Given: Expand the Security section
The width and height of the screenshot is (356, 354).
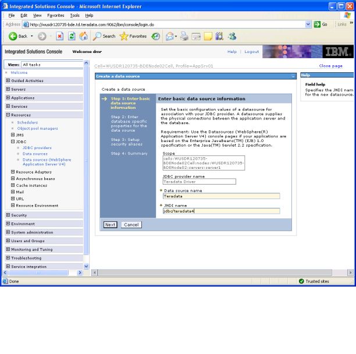Looking at the screenshot, I should 8,215.
